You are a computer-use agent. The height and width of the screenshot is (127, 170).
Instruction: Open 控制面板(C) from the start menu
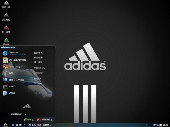coord(39,68)
